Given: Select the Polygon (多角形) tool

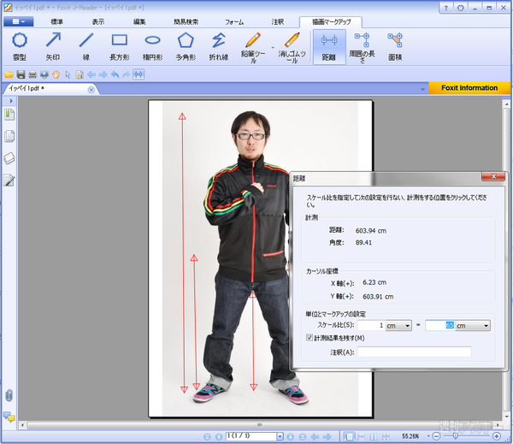Looking at the screenshot, I should click(x=186, y=46).
